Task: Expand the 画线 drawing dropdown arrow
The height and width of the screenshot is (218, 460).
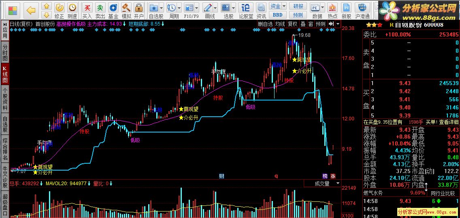Action: 215,8
